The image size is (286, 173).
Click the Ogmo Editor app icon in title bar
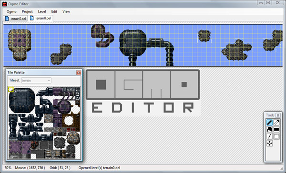point(5,4)
